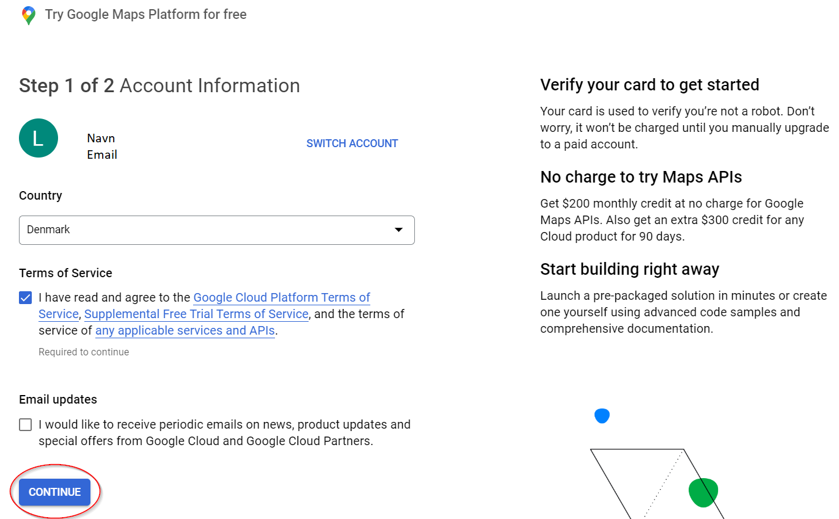
Task: Click 'Verify your card to get started' heading
Action: tap(650, 85)
